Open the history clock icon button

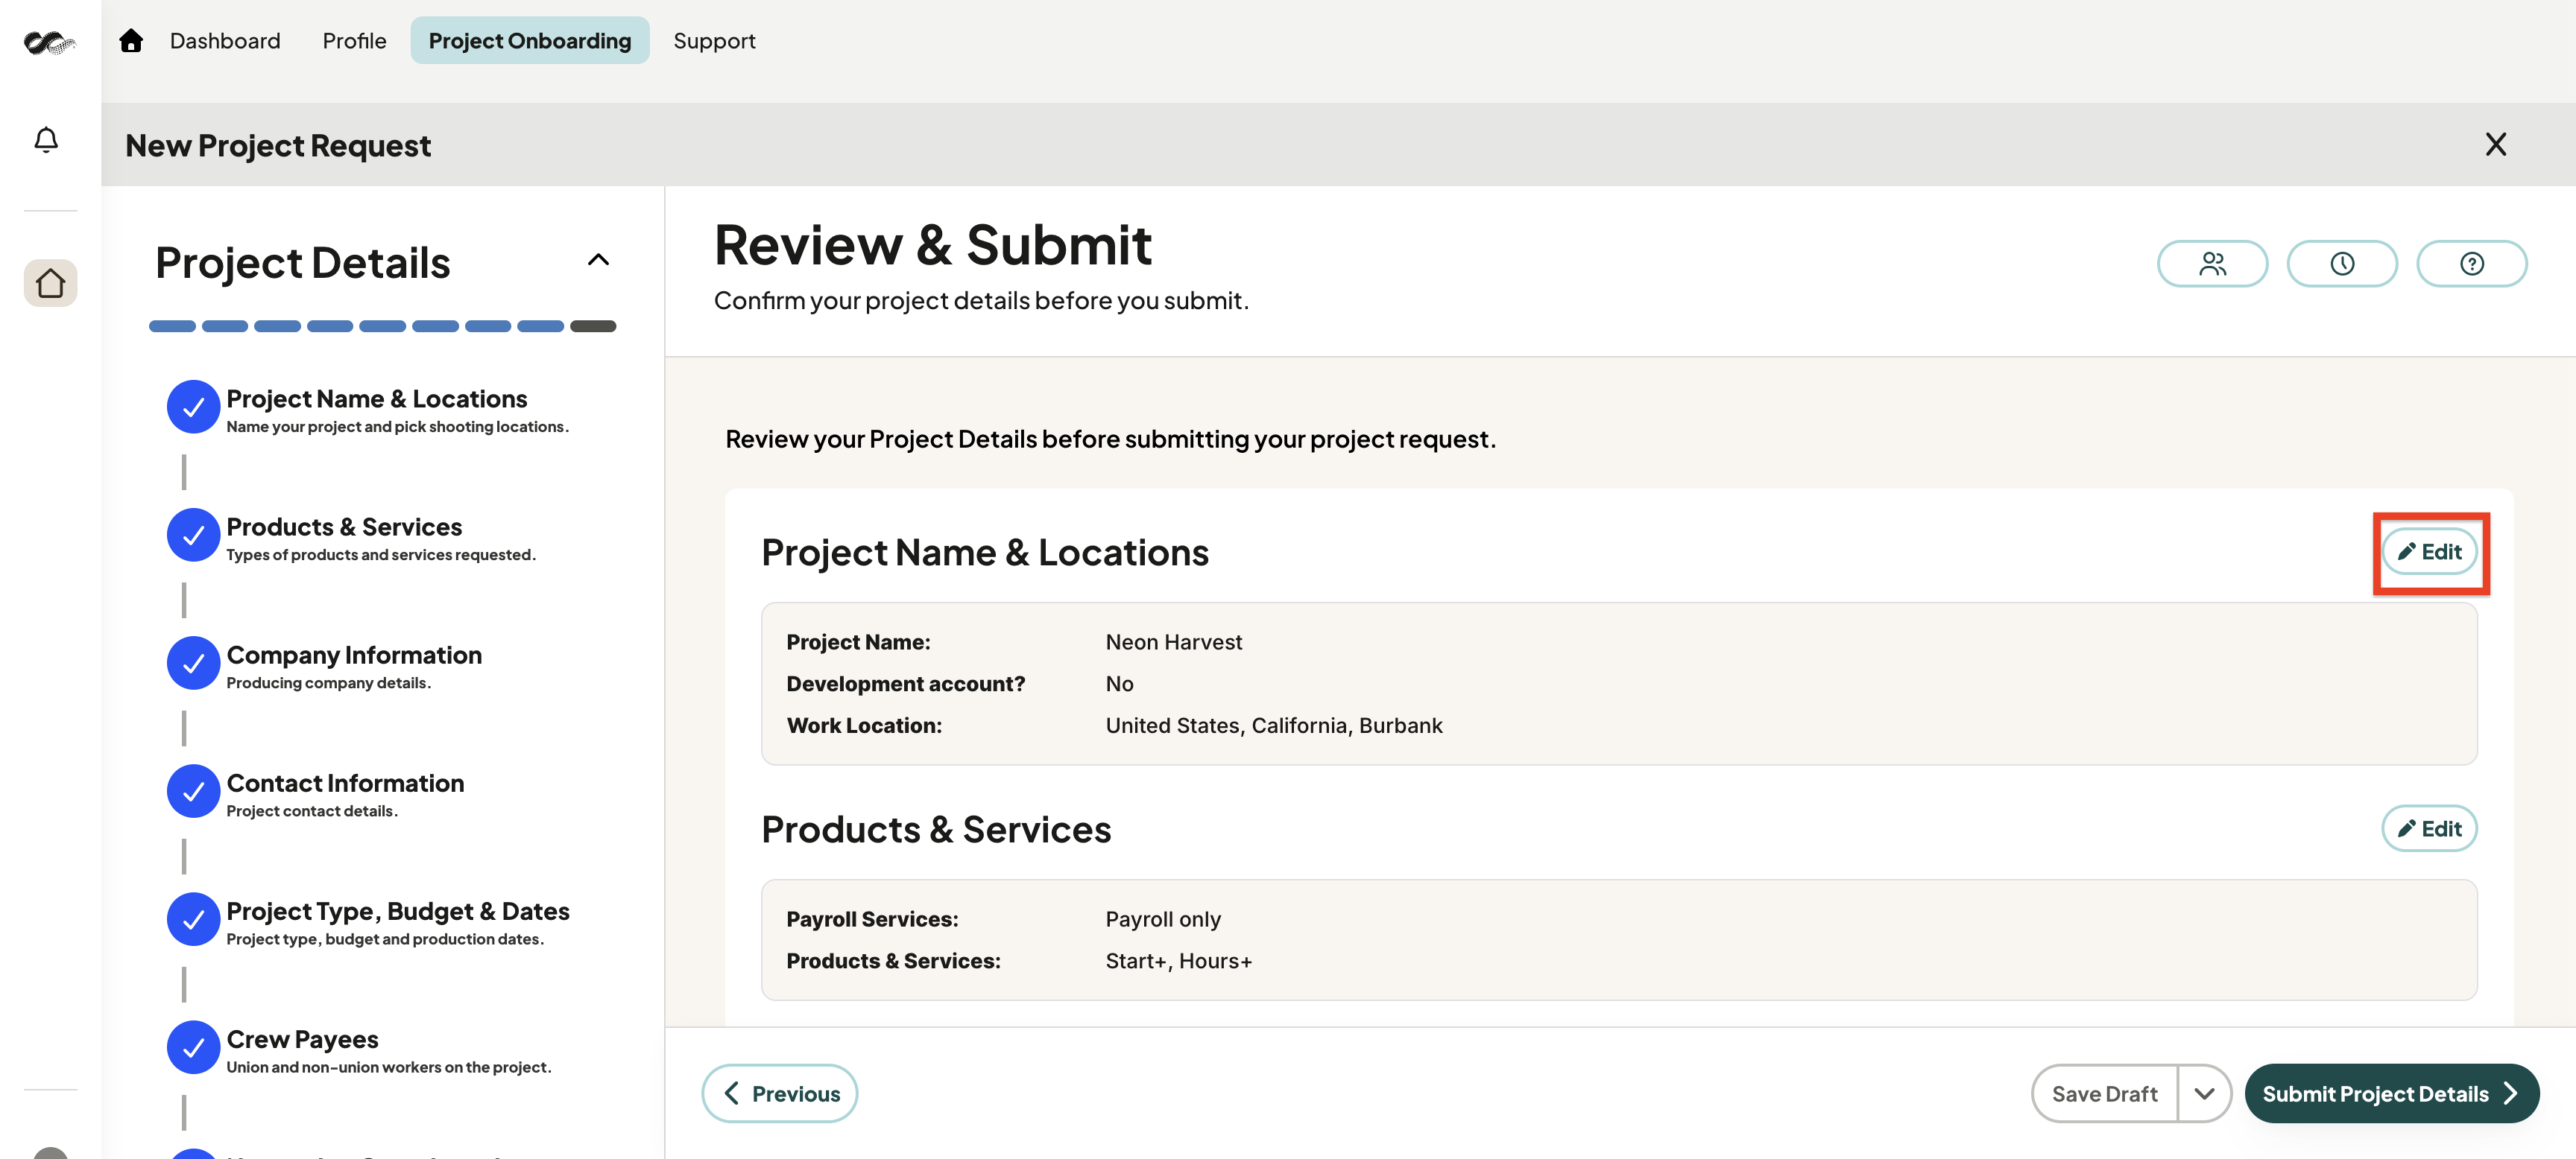(2342, 264)
